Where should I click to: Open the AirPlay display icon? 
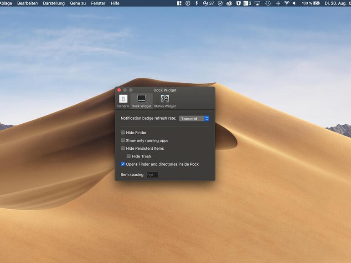[x=258, y=3]
